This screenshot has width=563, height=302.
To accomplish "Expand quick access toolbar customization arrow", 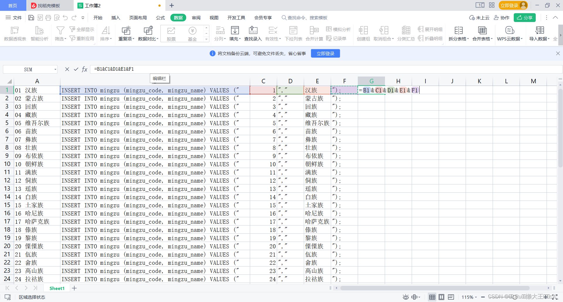I will [83, 18].
